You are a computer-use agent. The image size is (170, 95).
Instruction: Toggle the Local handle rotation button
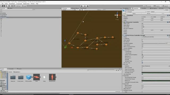pos(24,6)
